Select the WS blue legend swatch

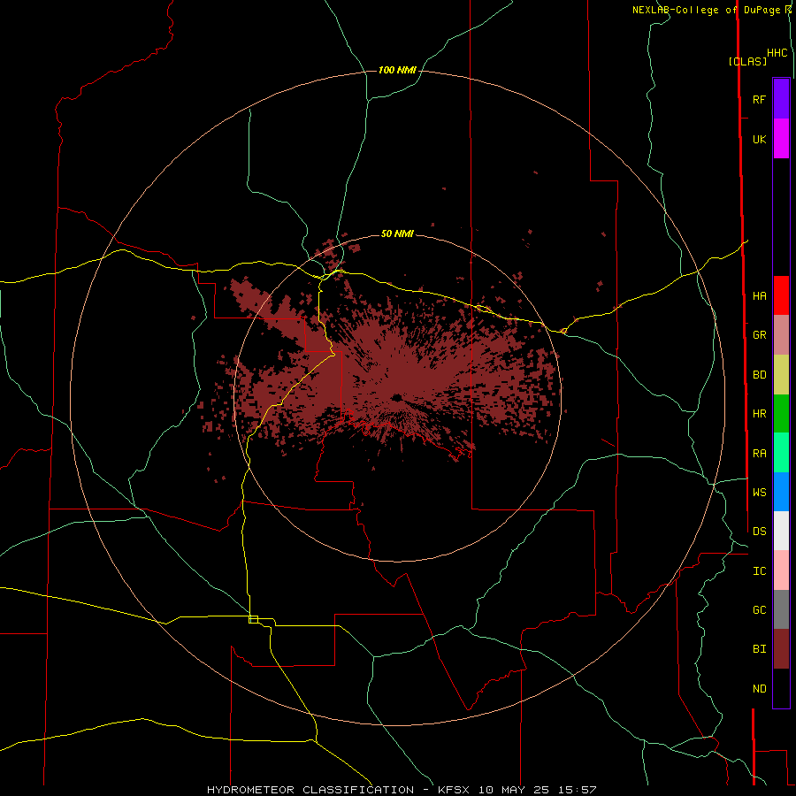(x=781, y=492)
